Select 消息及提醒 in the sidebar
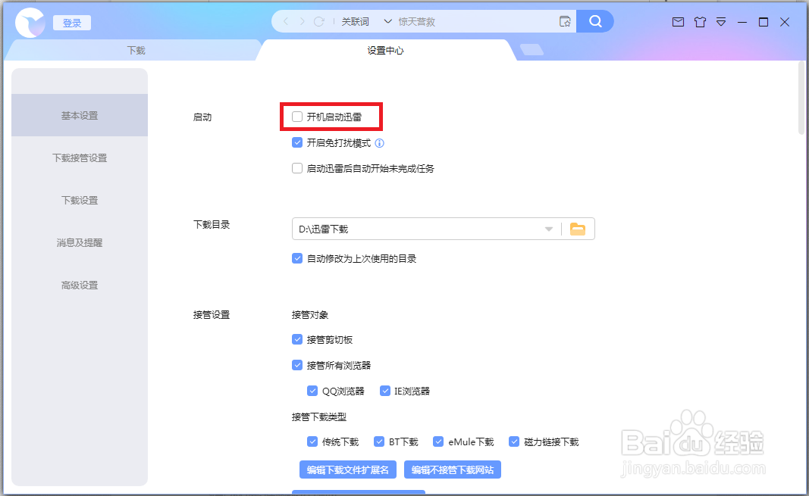Image resolution: width=809 pixels, height=496 pixels. (x=80, y=242)
